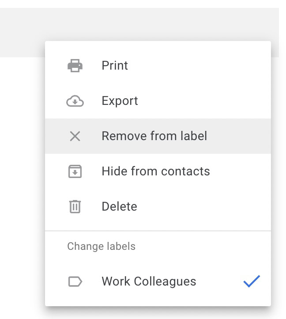The image size is (286, 319).
Task: Choose Remove from label text
Action: click(x=154, y=136)
